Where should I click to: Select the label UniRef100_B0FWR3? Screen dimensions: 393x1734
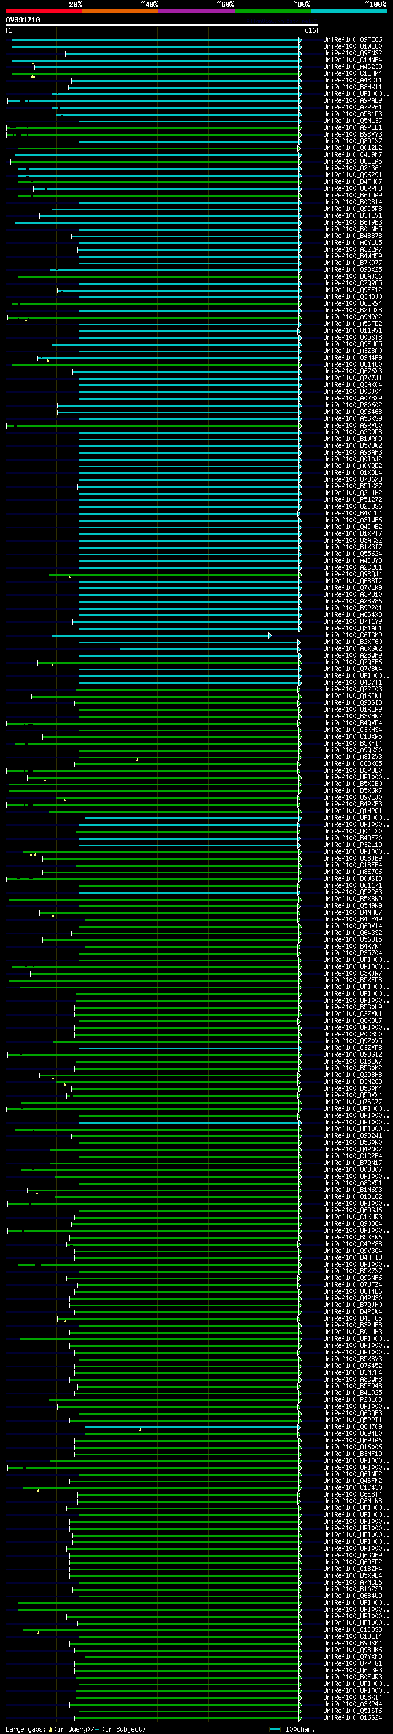(x=352, y=1677)
